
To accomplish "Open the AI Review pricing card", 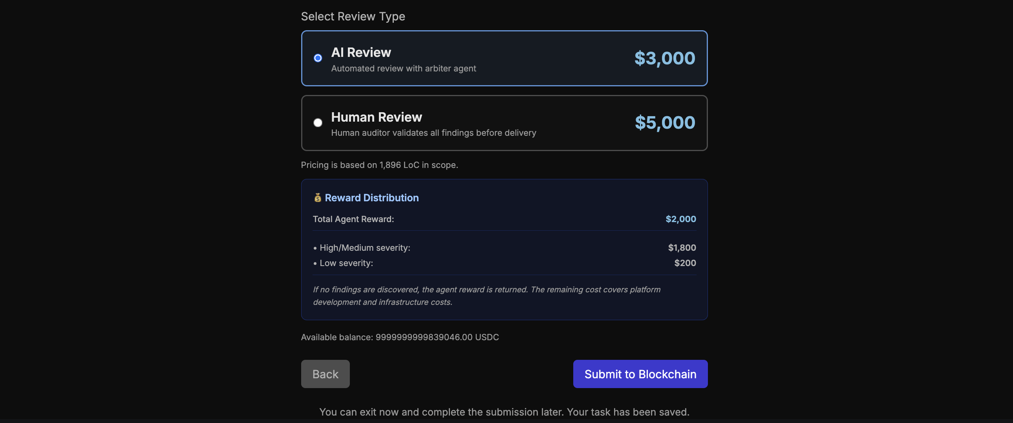I will click(x=504, y=58).
